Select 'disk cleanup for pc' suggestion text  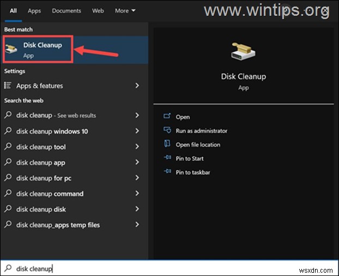pos(44,178)
